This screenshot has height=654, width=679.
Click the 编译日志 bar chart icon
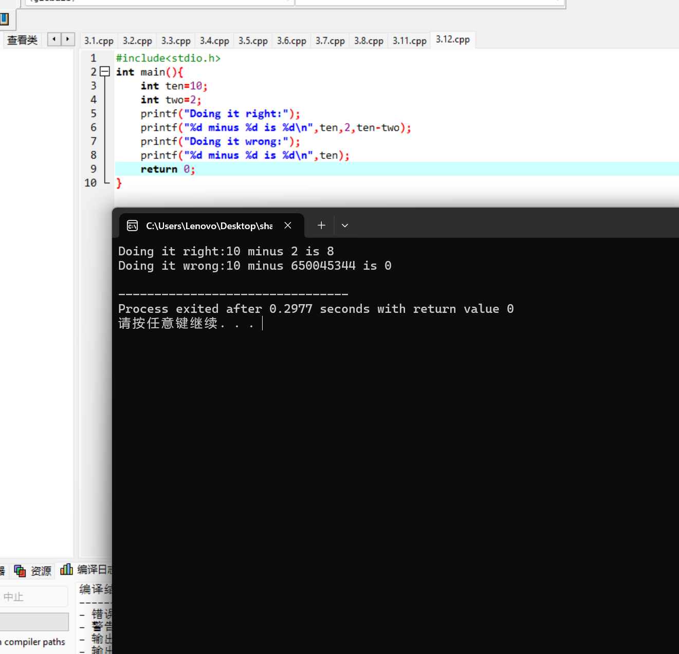pyautogui.click(x=66, y=569)
